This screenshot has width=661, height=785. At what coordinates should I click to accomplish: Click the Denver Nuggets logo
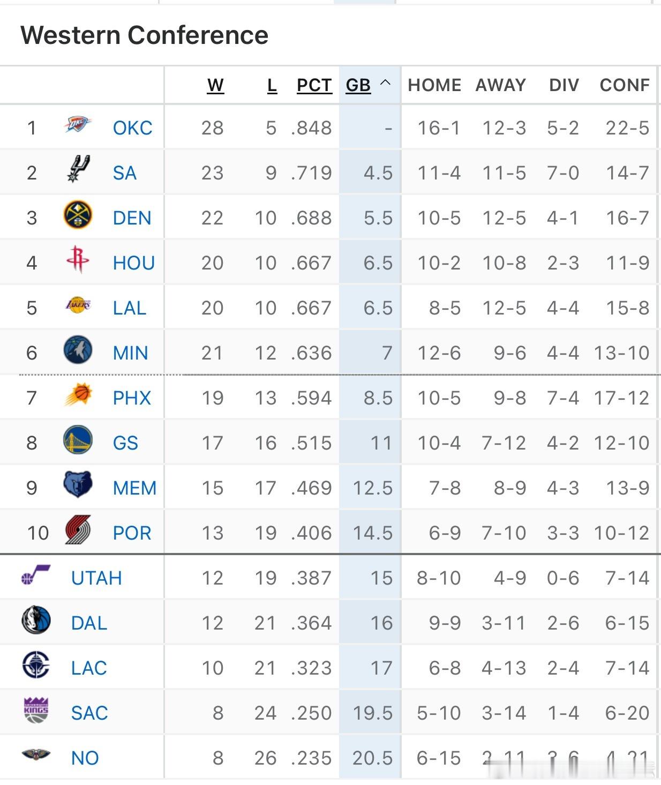[x=78, y=215]
